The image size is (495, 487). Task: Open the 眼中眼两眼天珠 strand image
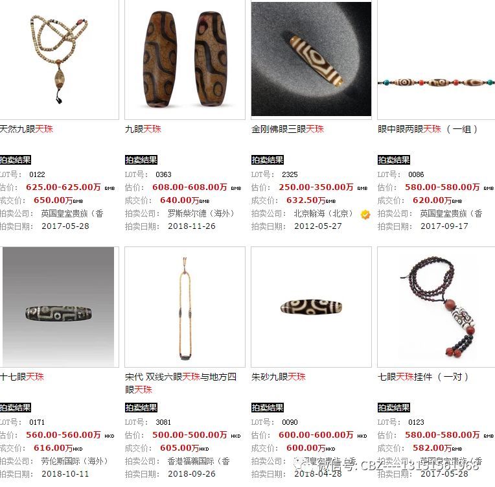pyautogui.click(x=436, y=60)
